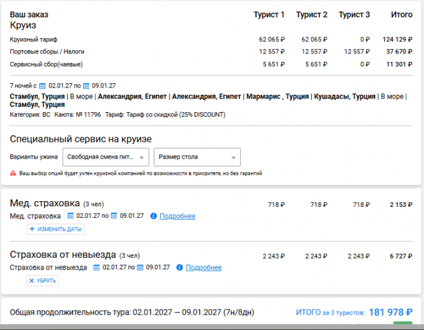Click the grand total "181 978 ₽"
Screen dimensions: 424x330
(x=390, y=312)
